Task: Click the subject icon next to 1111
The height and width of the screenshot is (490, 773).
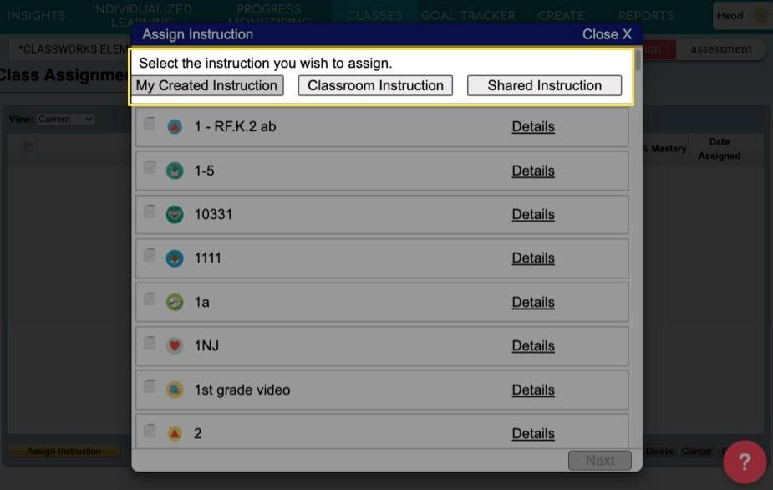Action: (174, 258)
